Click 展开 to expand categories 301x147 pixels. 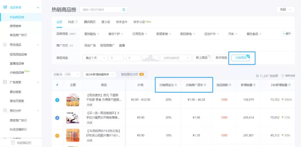(x=287, y=34)
